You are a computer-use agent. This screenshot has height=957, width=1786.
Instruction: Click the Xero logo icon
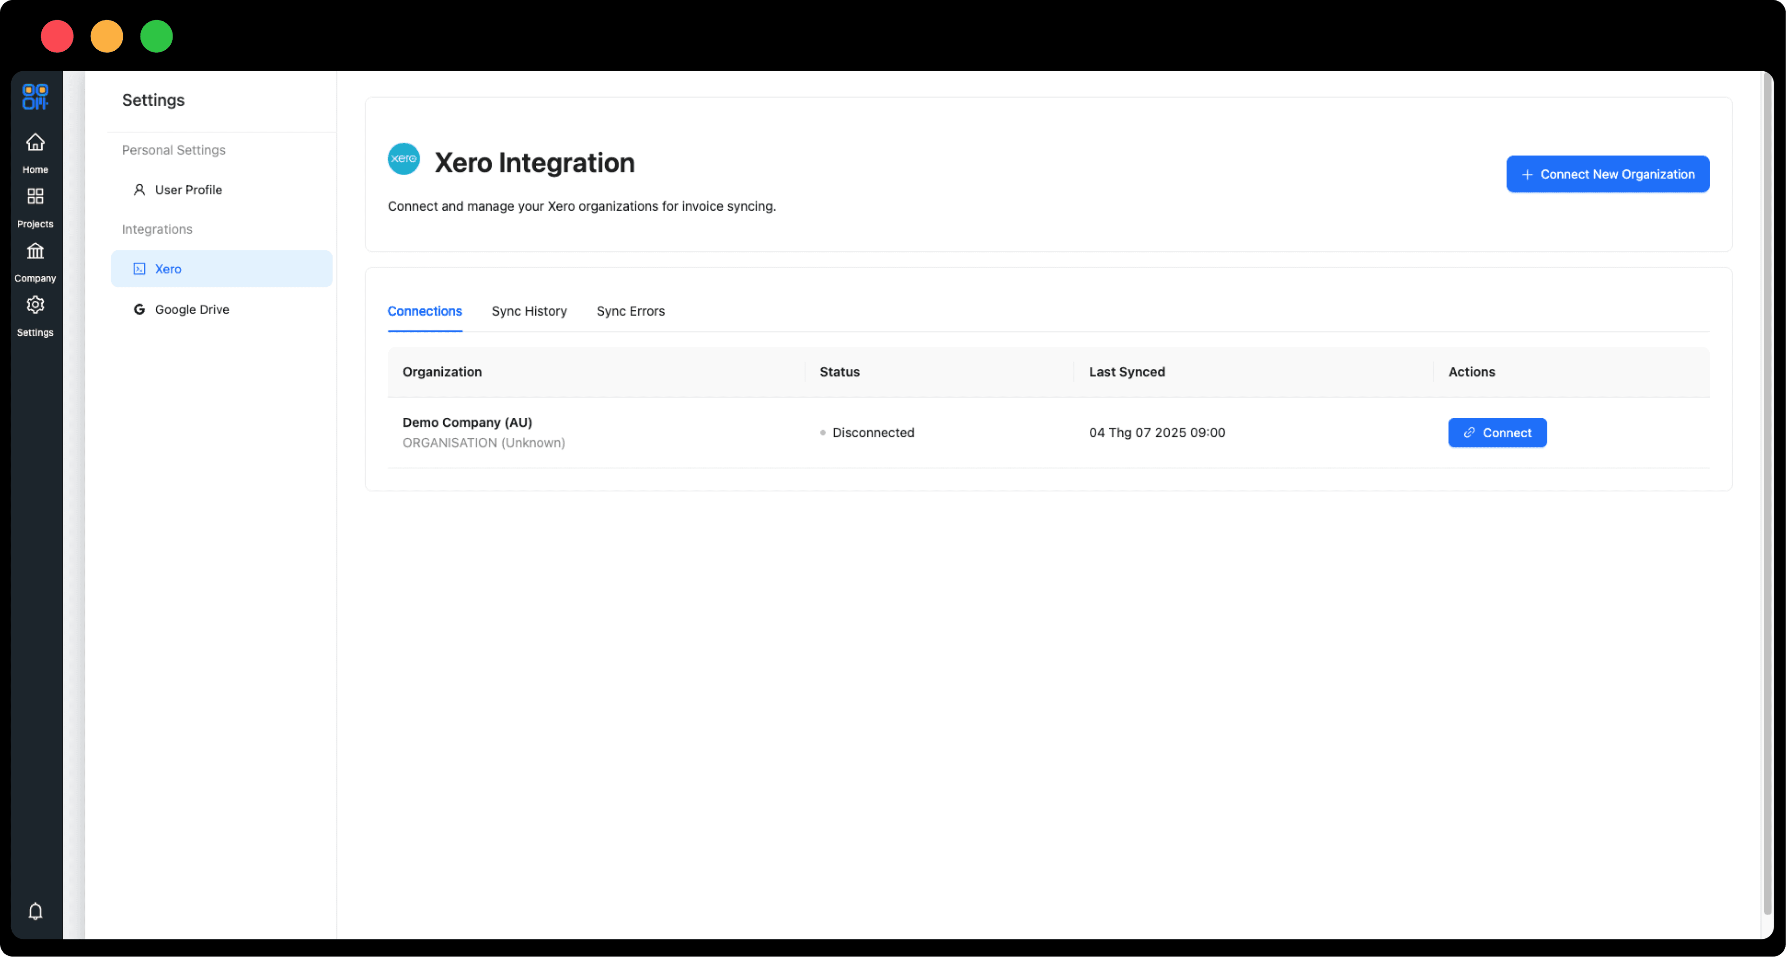tap(404, 159)
